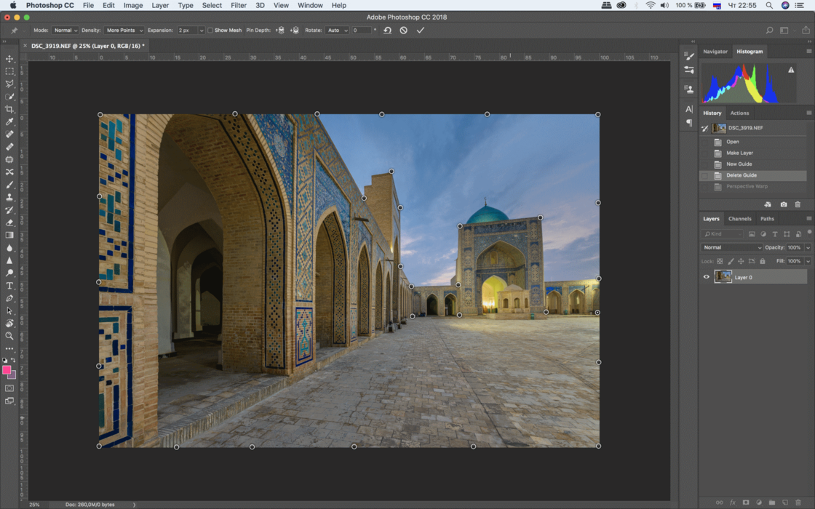Select the Move tool

click(x=9, y=57)
